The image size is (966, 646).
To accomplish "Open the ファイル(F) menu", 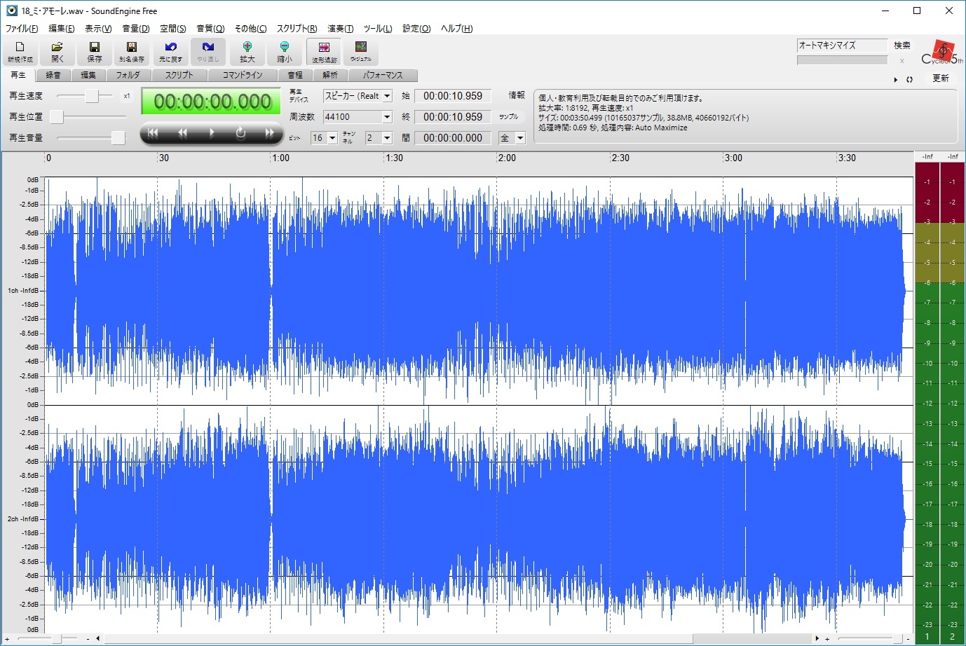I will tap(22, 29).
